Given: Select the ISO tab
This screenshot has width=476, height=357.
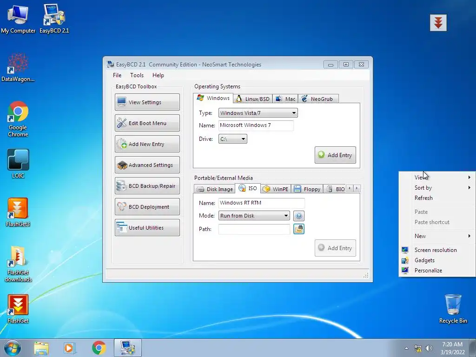Looking at the screenshot, I should (x=248, y=188).
